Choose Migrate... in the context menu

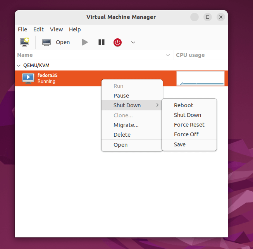[132, 125]
